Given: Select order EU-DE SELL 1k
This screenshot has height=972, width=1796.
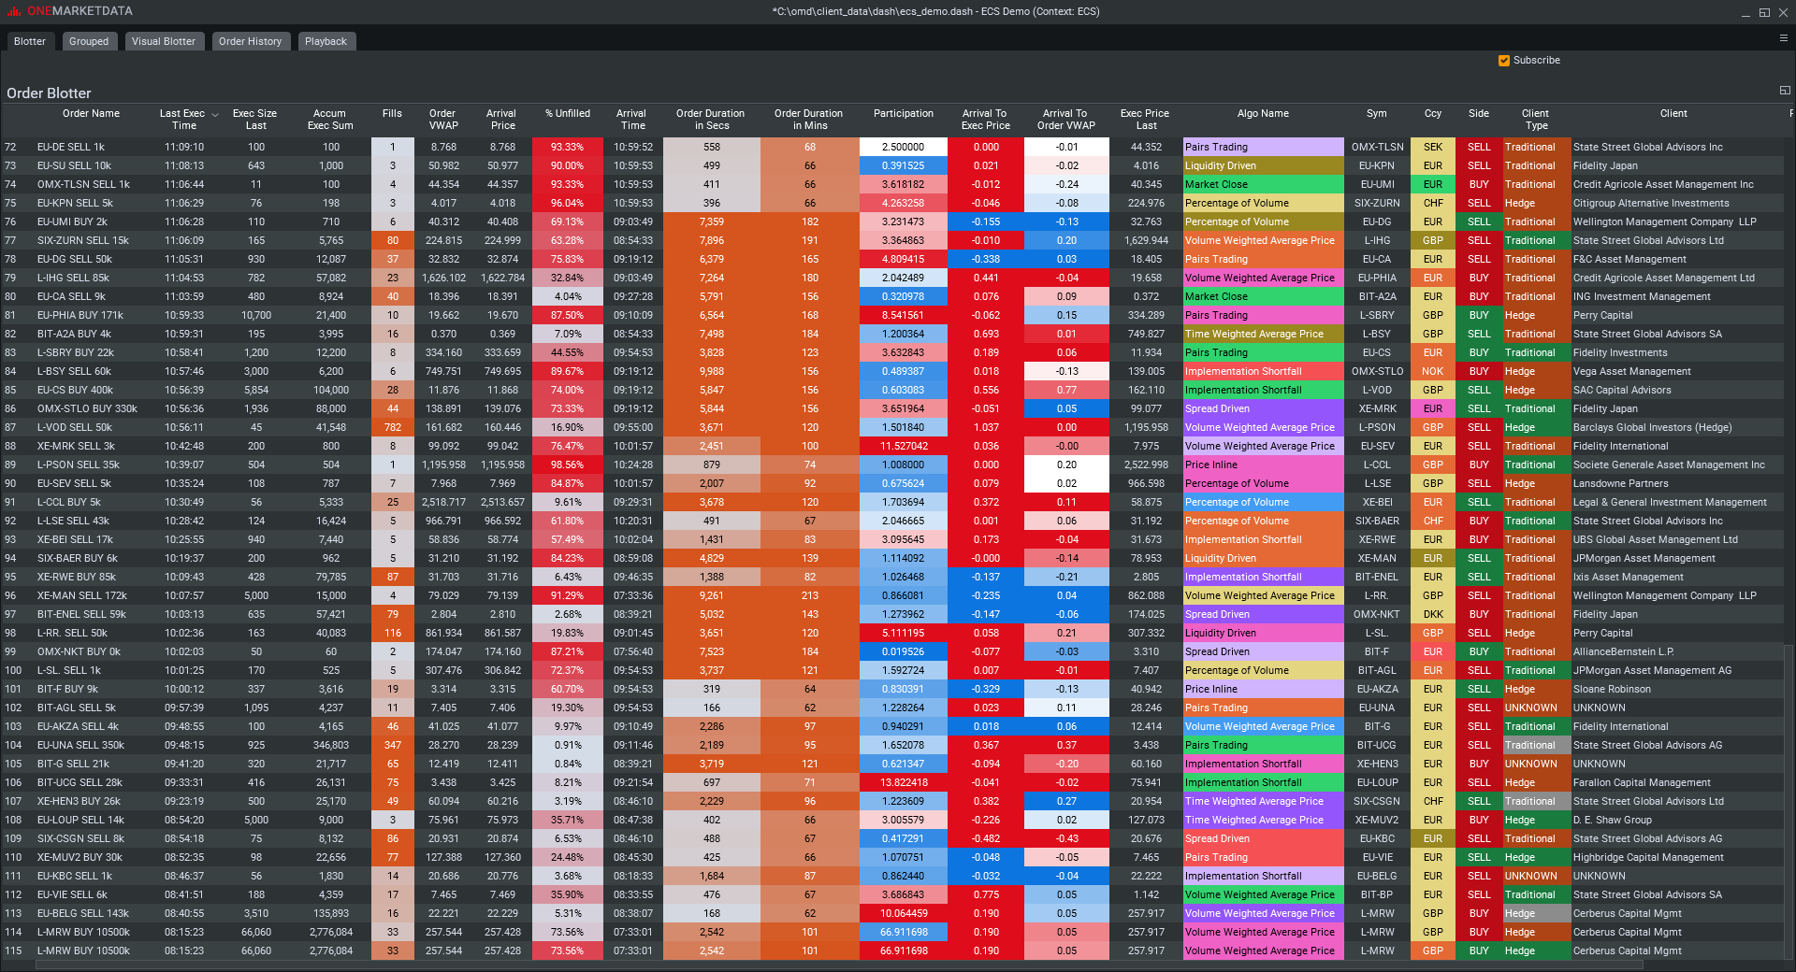Looking at the screenshot, I should (x=71, y=148).
